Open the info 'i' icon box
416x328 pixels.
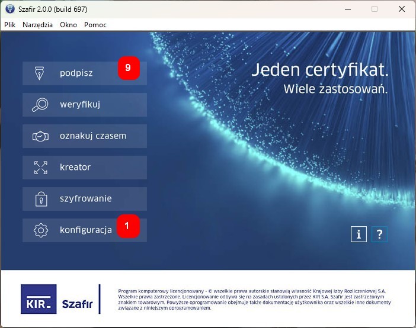pos(359,234)
